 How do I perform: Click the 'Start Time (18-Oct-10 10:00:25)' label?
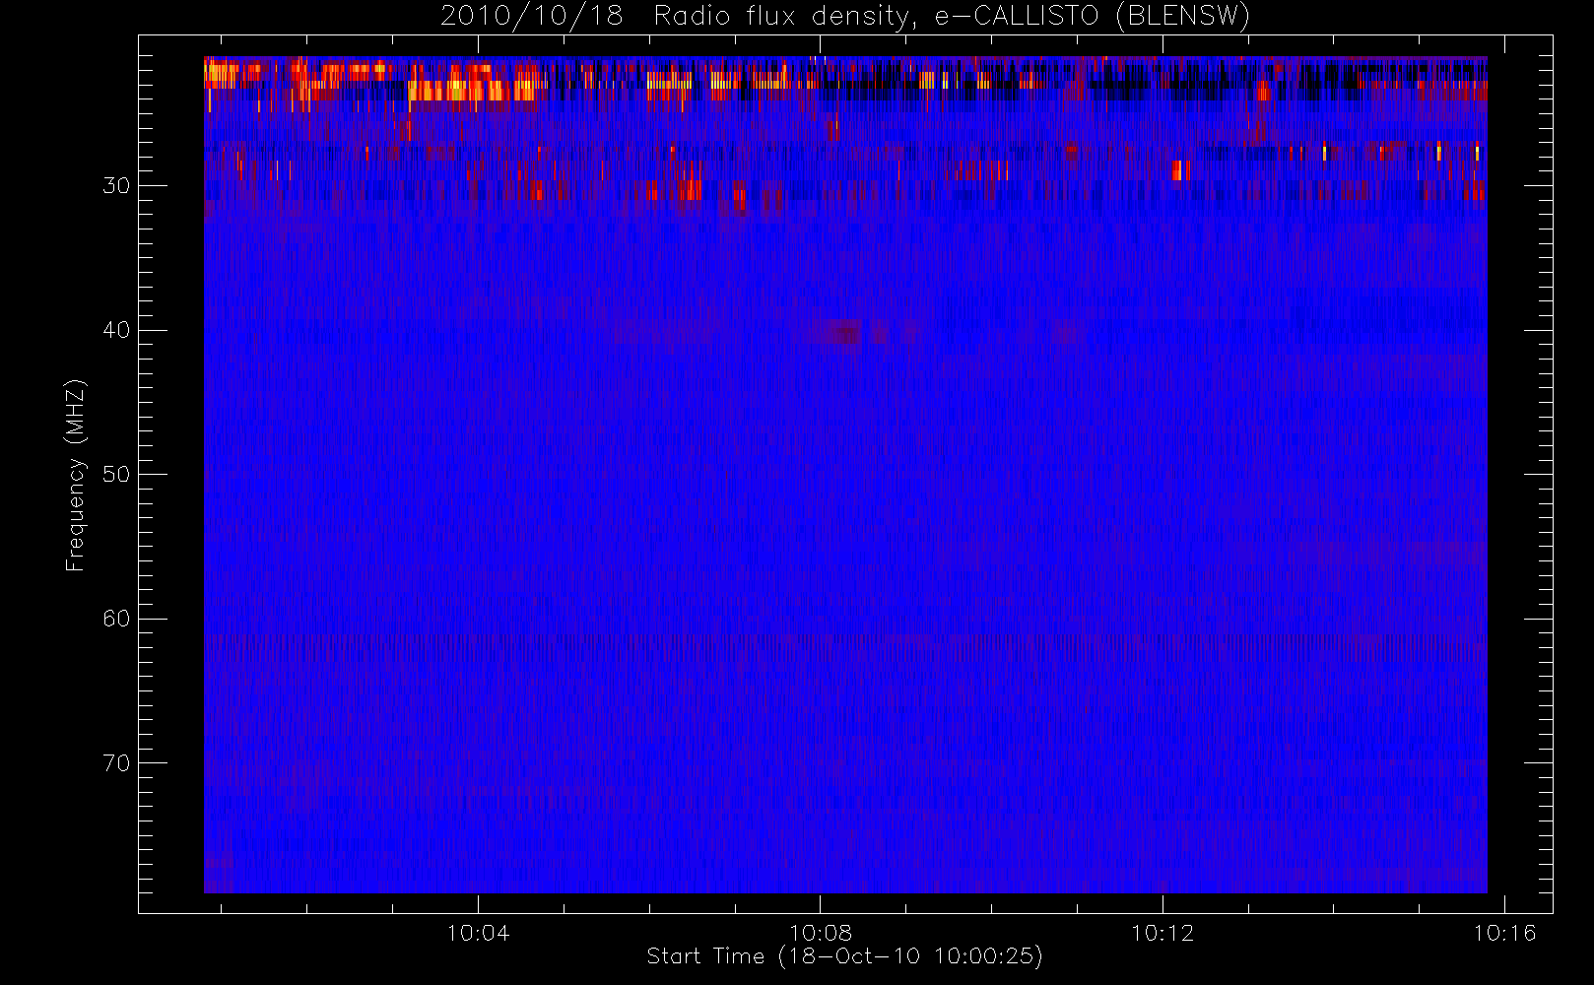[844, 956]
